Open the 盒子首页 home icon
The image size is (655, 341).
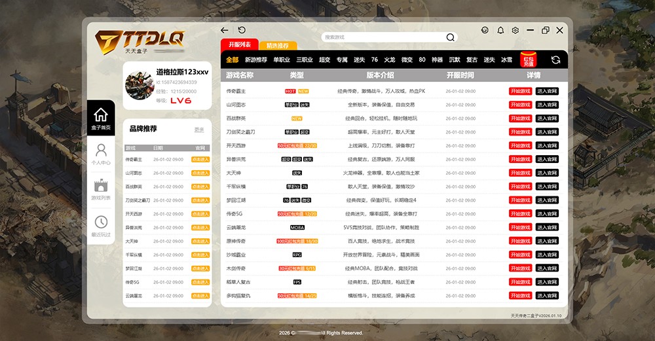[x=100, y=118]
